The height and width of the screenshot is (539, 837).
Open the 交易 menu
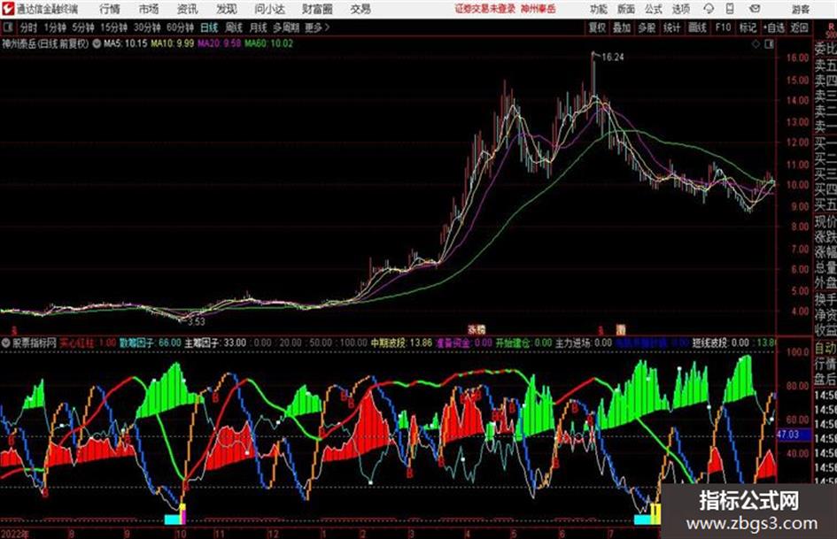(360, 9)
